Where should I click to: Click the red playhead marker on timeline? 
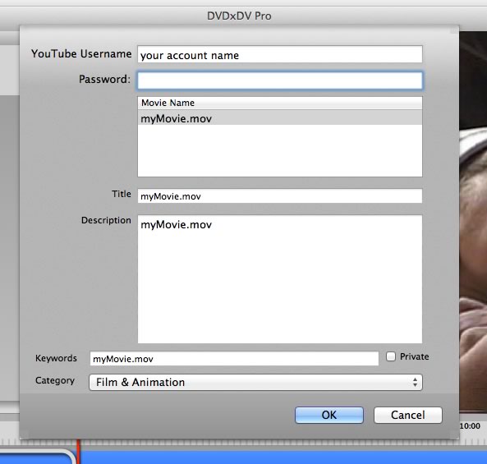[79, 452]
